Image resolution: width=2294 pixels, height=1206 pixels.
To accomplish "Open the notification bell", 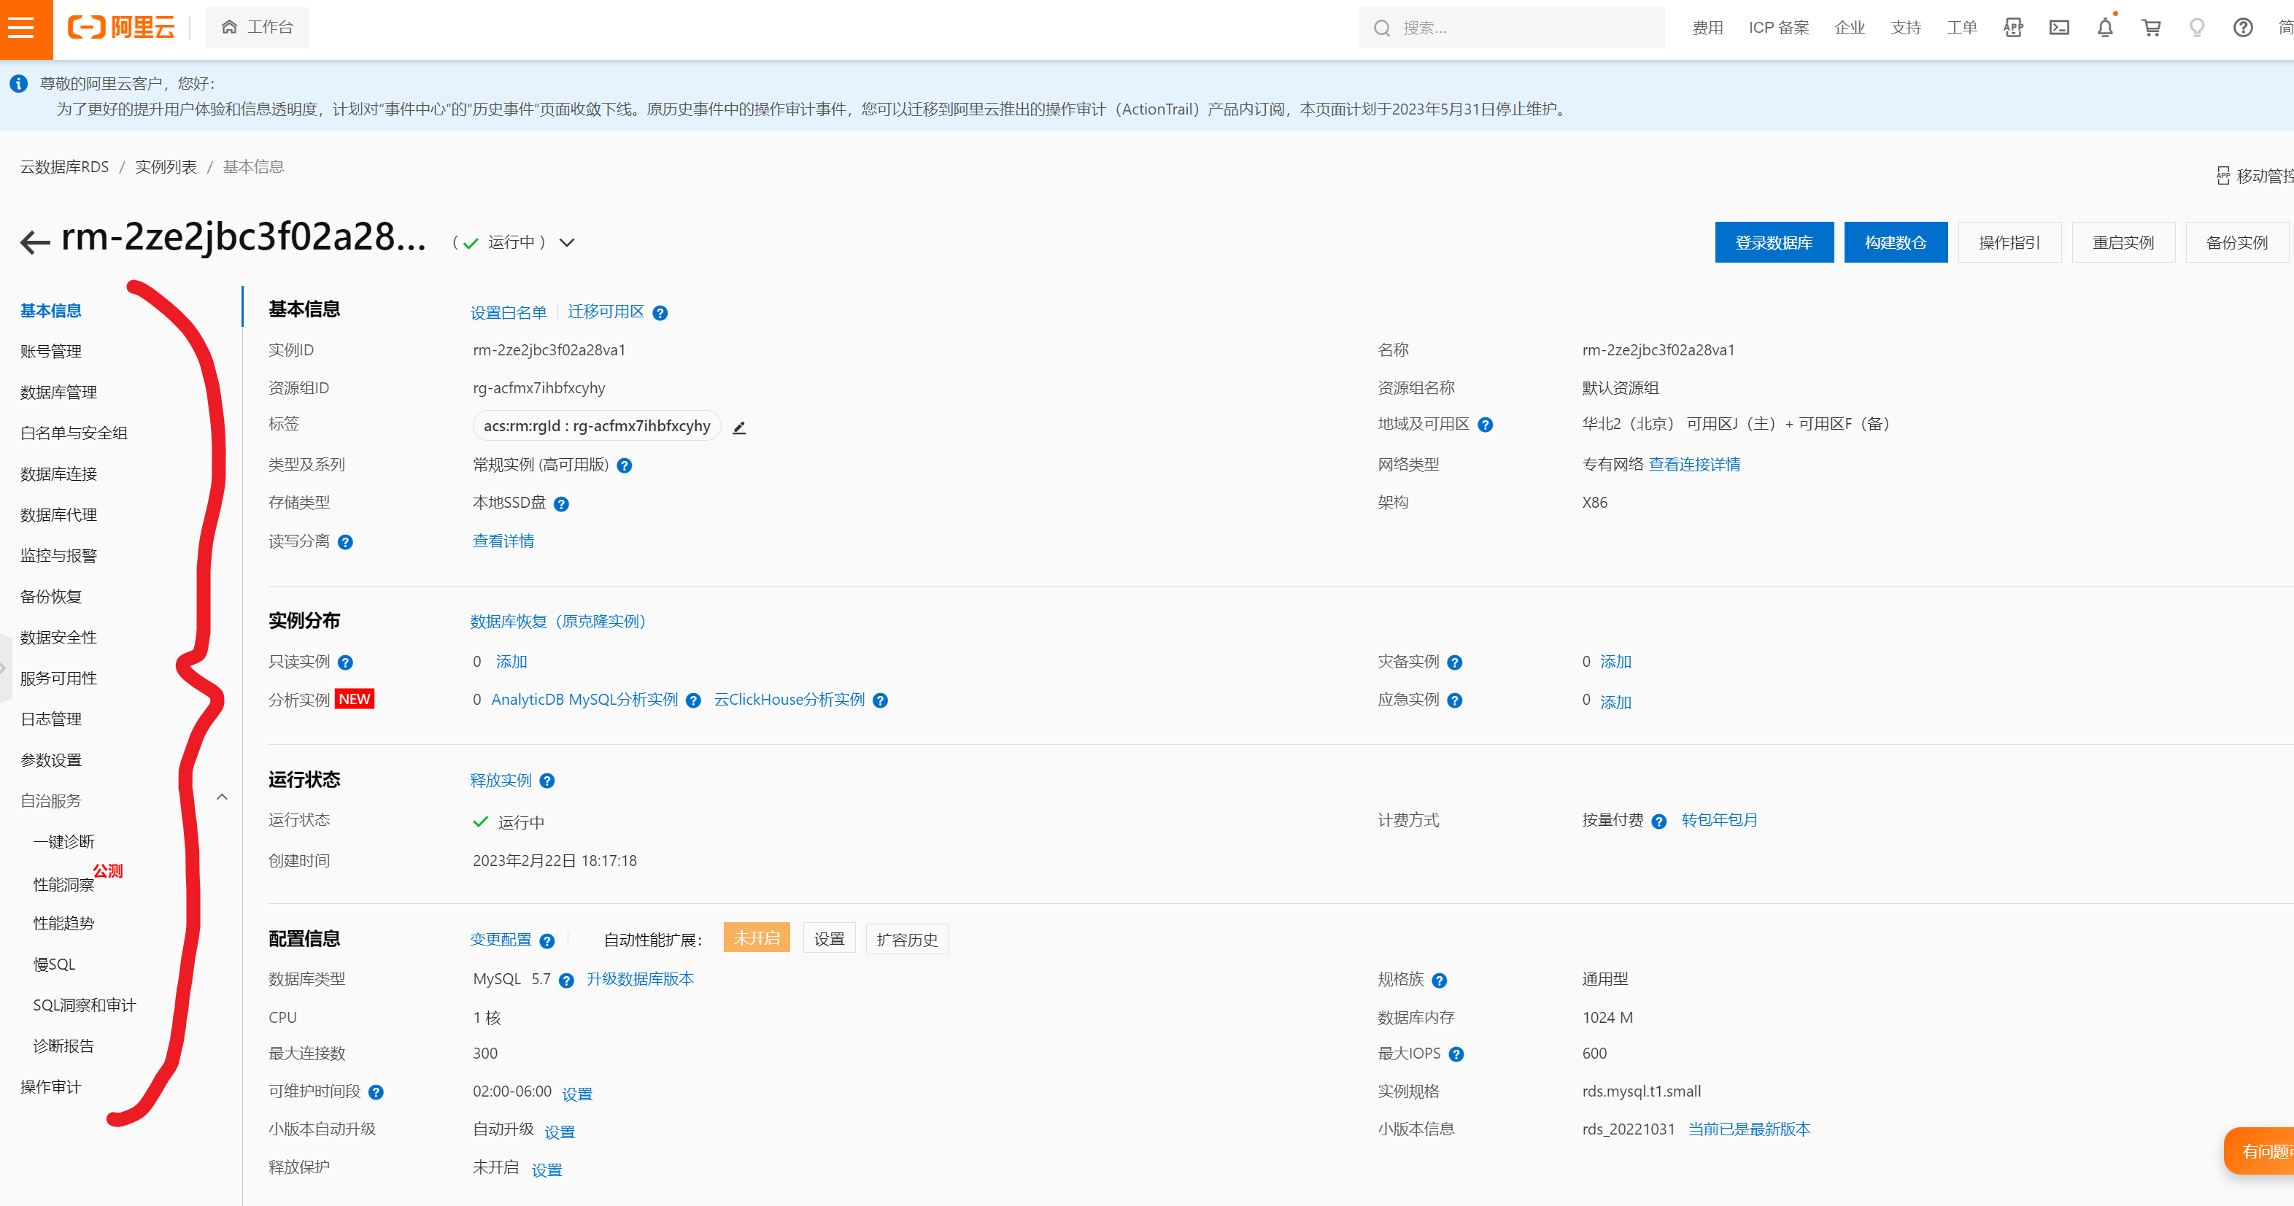I will click(x=2105, y=28).
